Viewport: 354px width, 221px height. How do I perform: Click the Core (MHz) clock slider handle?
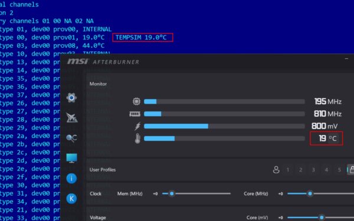tap(310, 193)
